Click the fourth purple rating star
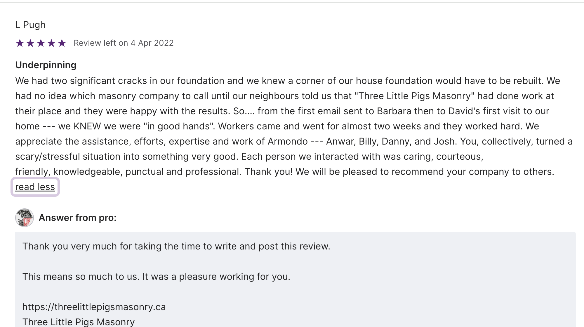 (x=51, y=43)
